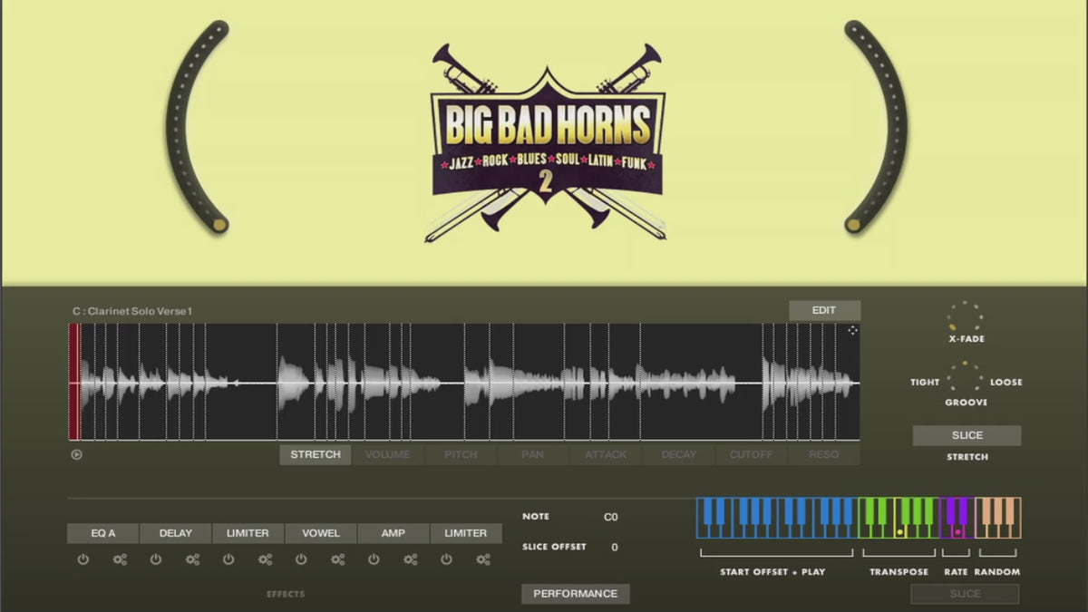Open the VOWEL effect slot selector

tap(320, 533)
